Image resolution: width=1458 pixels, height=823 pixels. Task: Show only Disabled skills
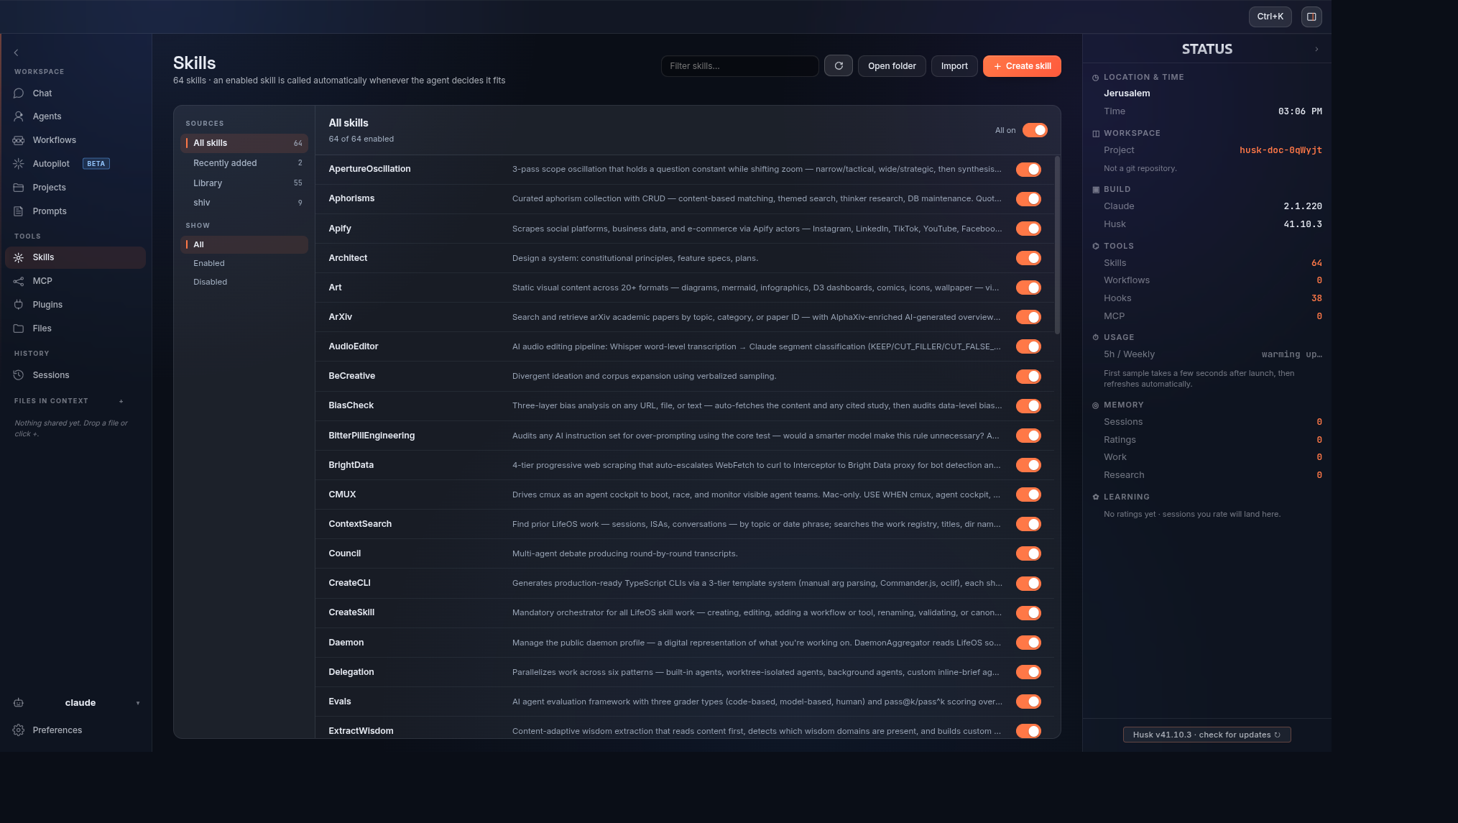(244, 282)
